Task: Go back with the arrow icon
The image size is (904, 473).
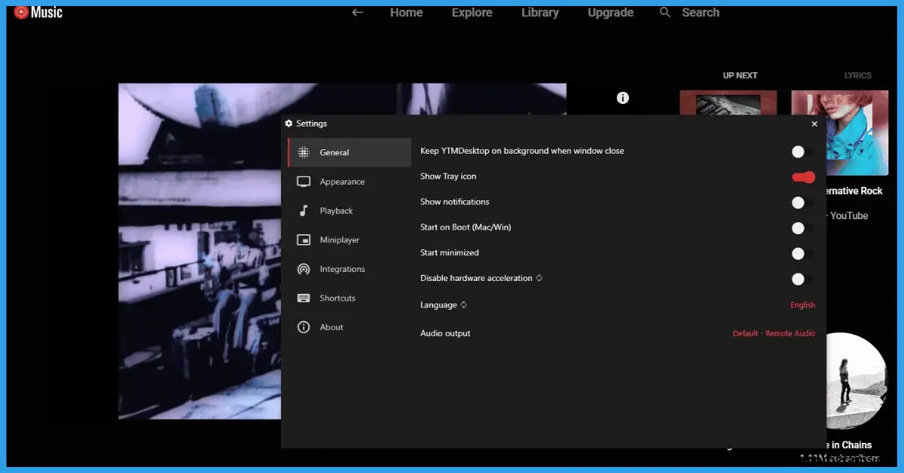Action: click(x=358, y=13)
